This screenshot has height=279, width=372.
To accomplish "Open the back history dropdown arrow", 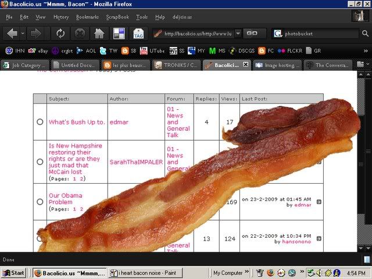I will (x=23, y=34).
